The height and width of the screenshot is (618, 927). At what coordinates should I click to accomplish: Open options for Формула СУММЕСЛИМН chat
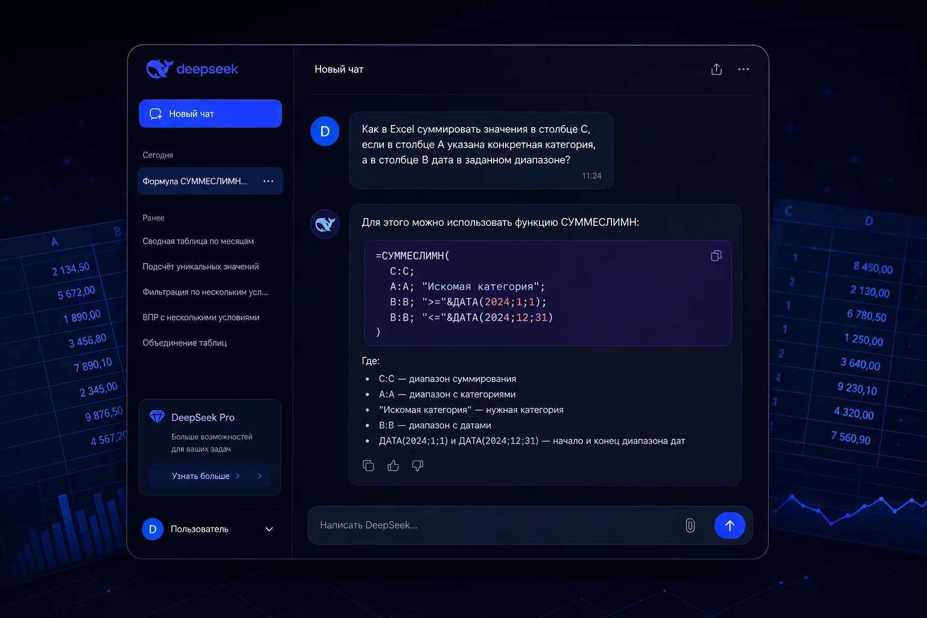[x=269, y=181]
